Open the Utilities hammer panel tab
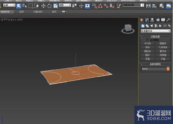173x124 pixels. click(168, 20)
